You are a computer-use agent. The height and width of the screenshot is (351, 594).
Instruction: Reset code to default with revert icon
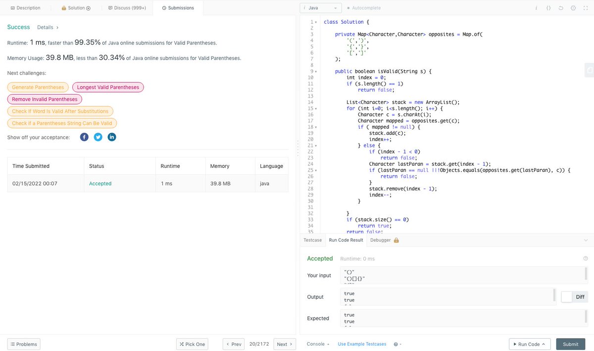point(561,8)
